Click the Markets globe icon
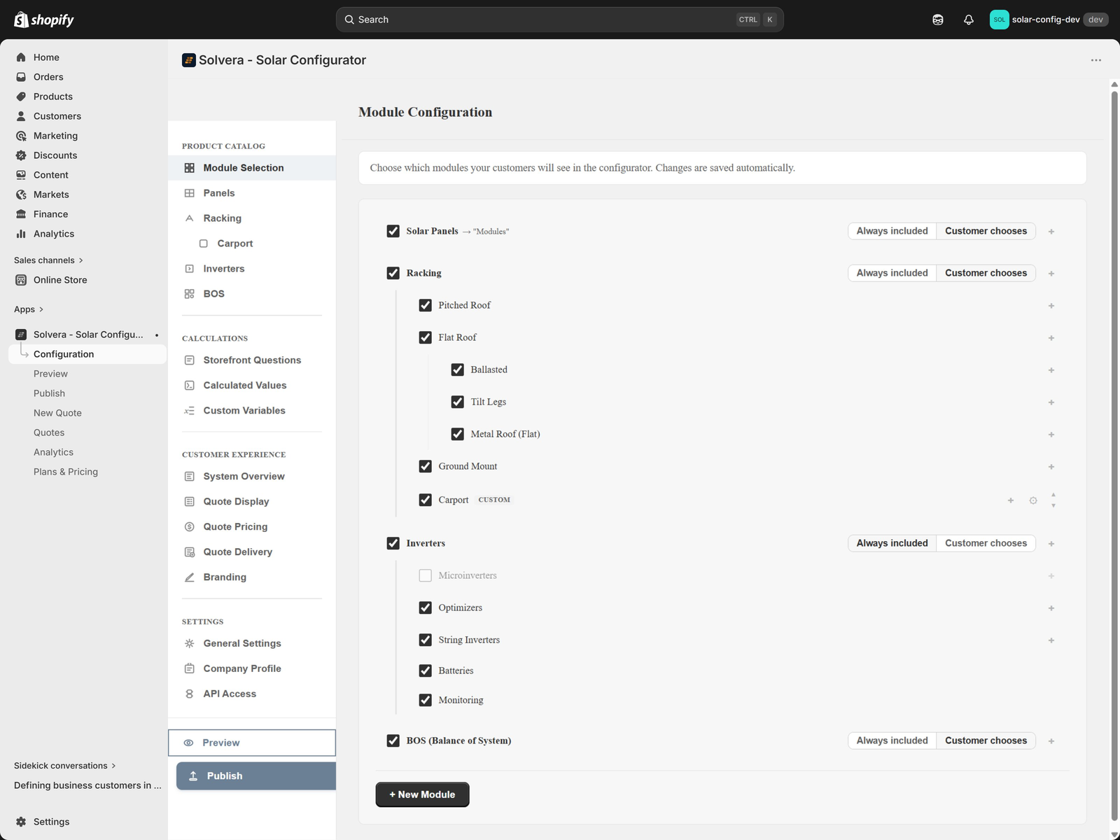Image resolution: width=1120 pixels, height=840 pixels. coord(21,195)
